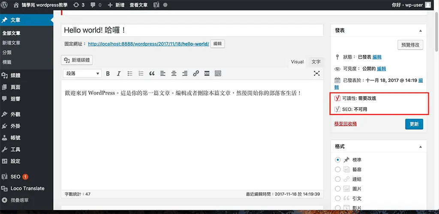Click the SEO: 不可用 Yoast line
The image size is (439, 214).
coord(351,109)
